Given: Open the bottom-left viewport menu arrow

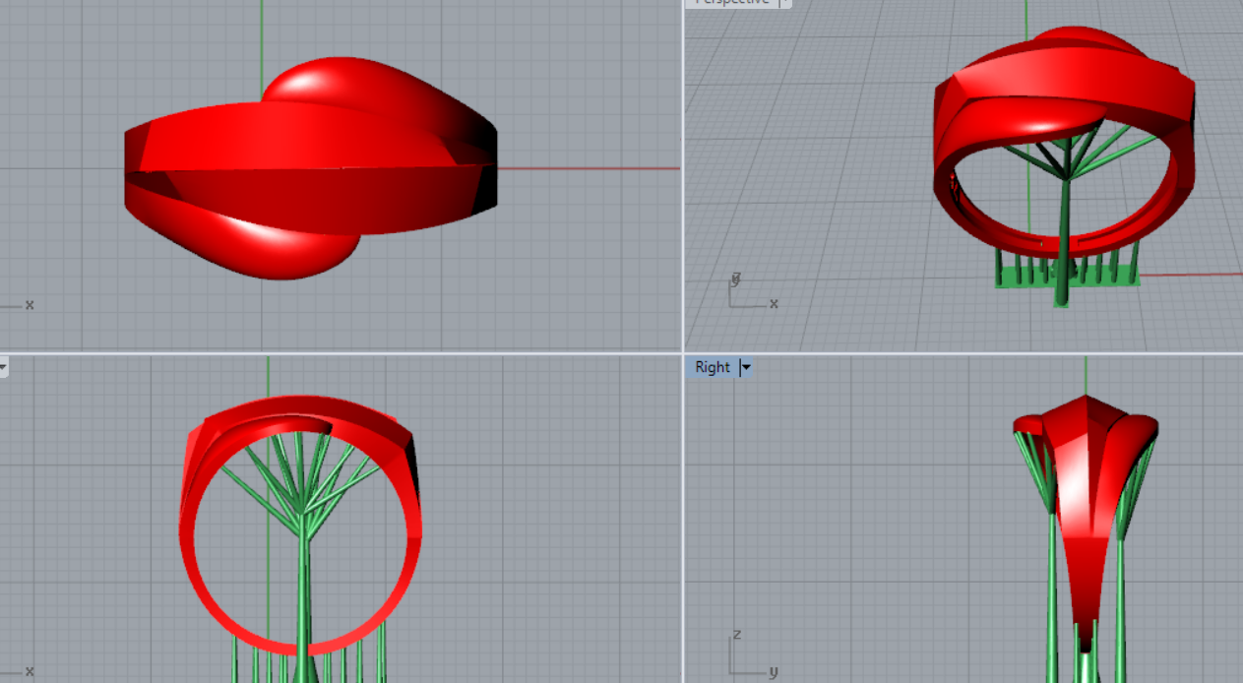Looking at the screenshot, I should click(3, 367).
